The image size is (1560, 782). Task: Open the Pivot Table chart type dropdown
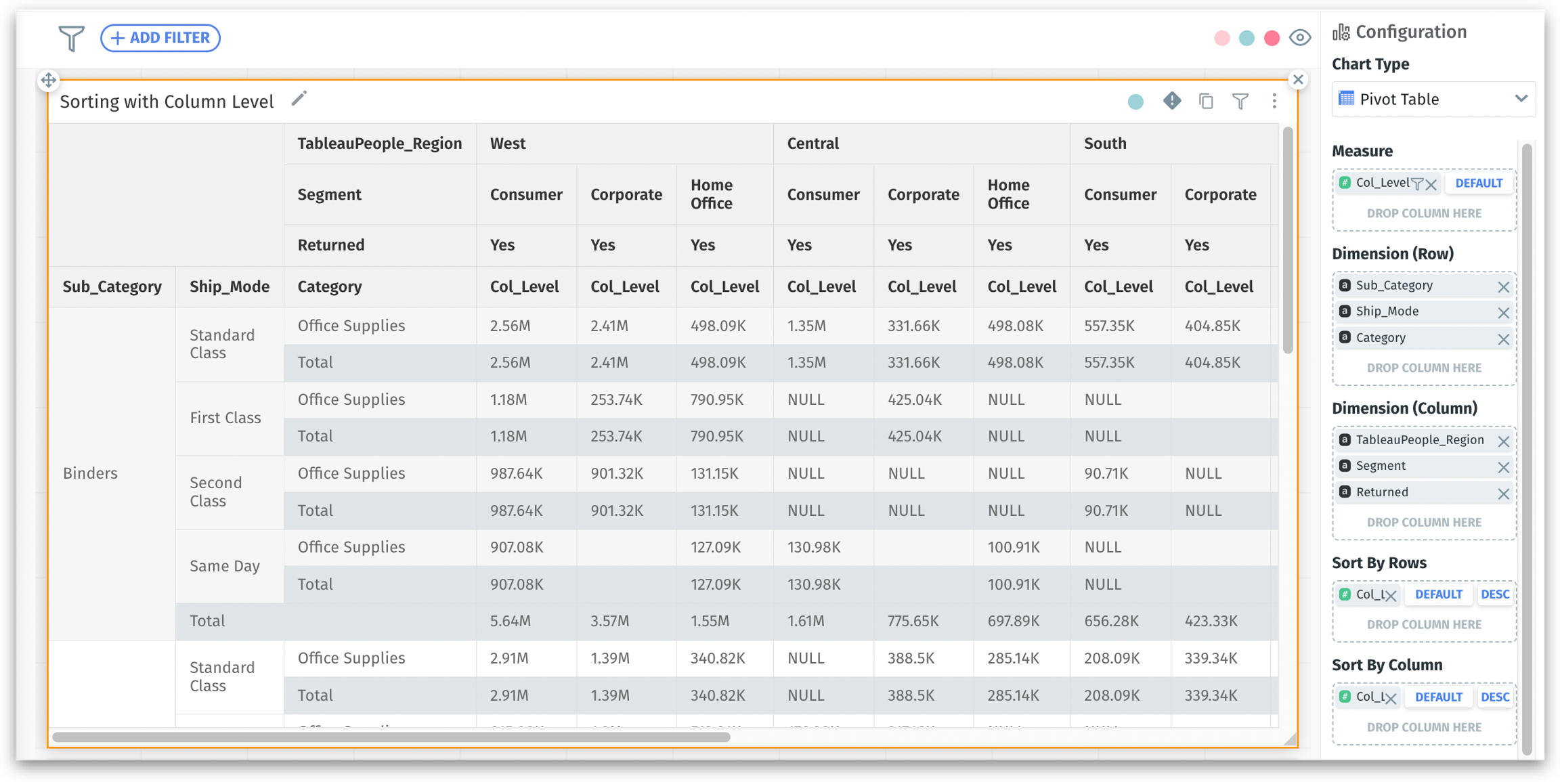[1433, 100]
